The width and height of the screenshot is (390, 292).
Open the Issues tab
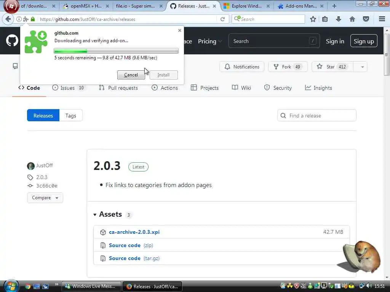[68, 88]
